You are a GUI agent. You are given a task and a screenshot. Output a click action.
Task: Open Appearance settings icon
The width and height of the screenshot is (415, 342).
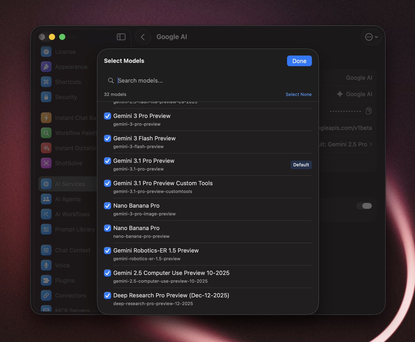click(46, 67)
